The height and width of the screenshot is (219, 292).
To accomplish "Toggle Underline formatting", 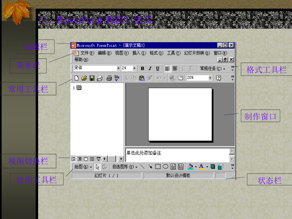I will [158, 68].
